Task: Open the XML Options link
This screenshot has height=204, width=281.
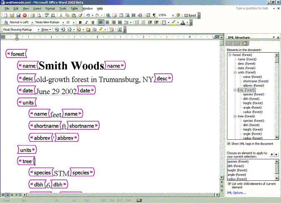Action: pyautogui.click(x=237, y=193)
